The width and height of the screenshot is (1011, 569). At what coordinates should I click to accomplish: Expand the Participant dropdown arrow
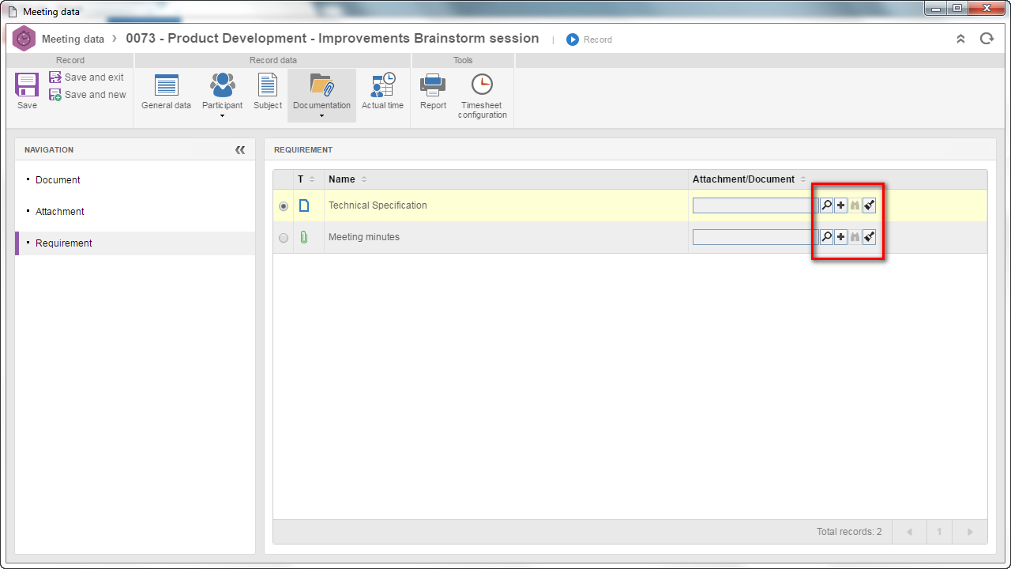coord(222,116)
